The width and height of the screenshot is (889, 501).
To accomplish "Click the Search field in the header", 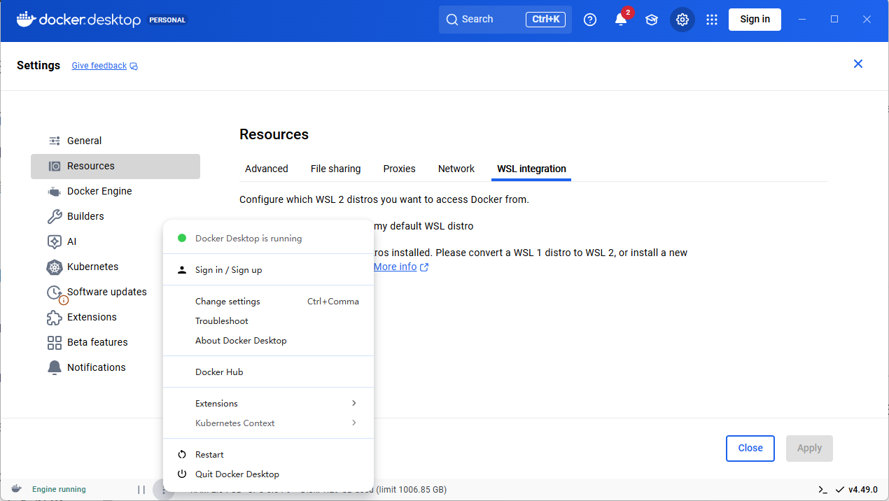I will (505, 20).
